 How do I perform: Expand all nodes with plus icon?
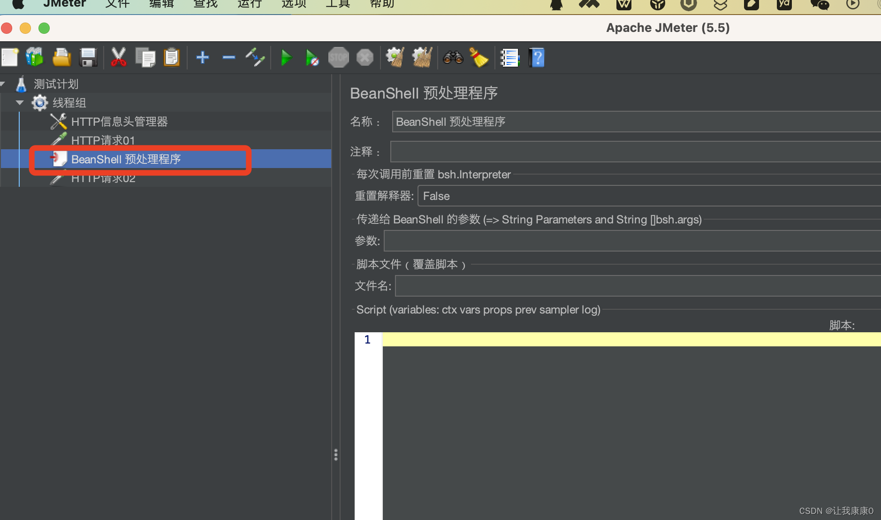(203, 57)
